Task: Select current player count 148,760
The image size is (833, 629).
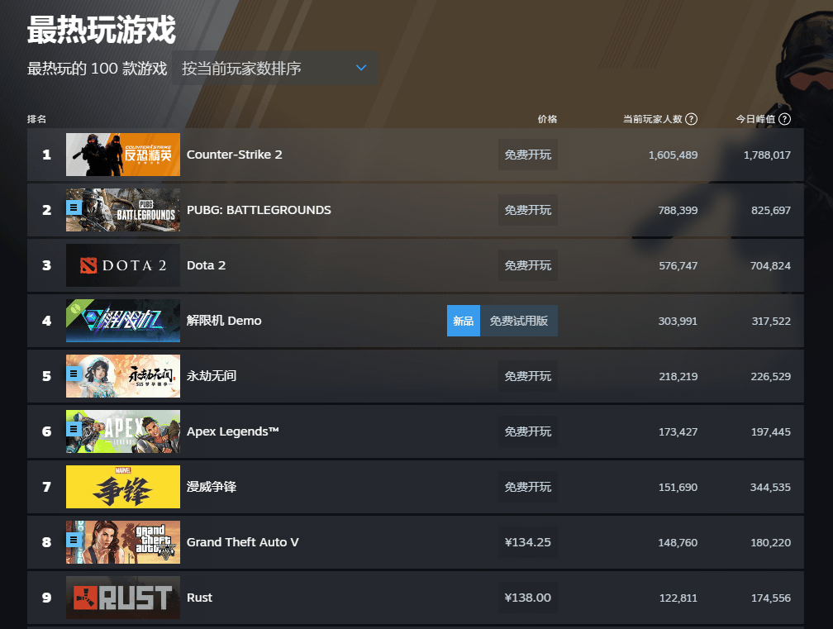Action: pos(678,543)
